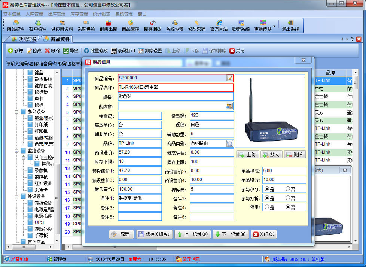This screenshot has width=366, height=267.
Task: Go to 下一记录 button
Action: point(230,234)
